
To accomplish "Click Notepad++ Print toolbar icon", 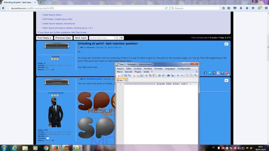I will click(141, 75).
